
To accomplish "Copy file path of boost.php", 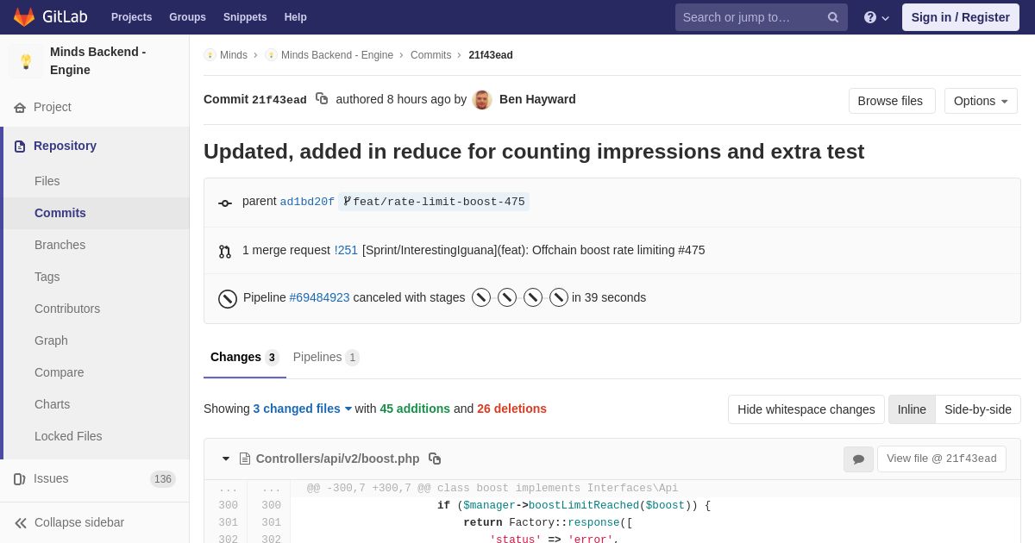I will tap(435, 459).
